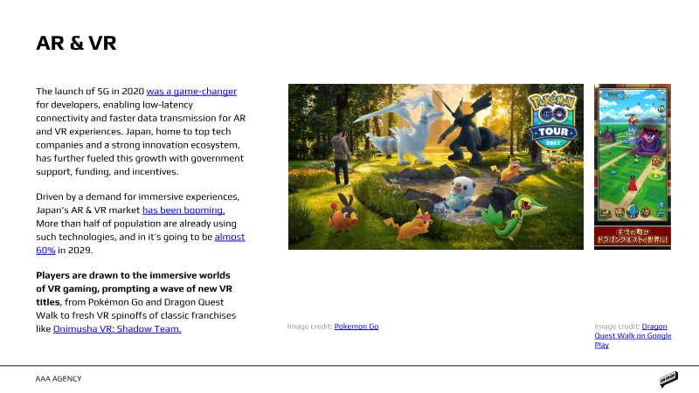Click the person standing in the park image
The image size is (699, 393).
click(341, 156)
